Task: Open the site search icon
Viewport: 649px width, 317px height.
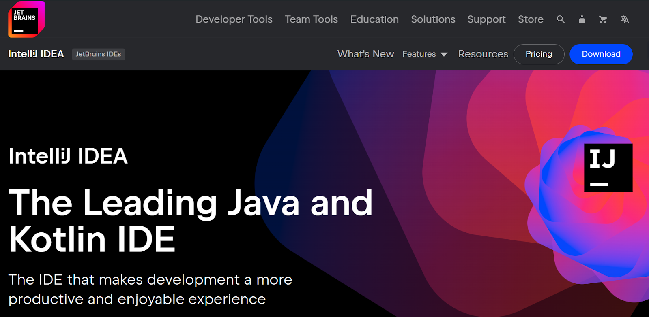Action: (561, 19)
